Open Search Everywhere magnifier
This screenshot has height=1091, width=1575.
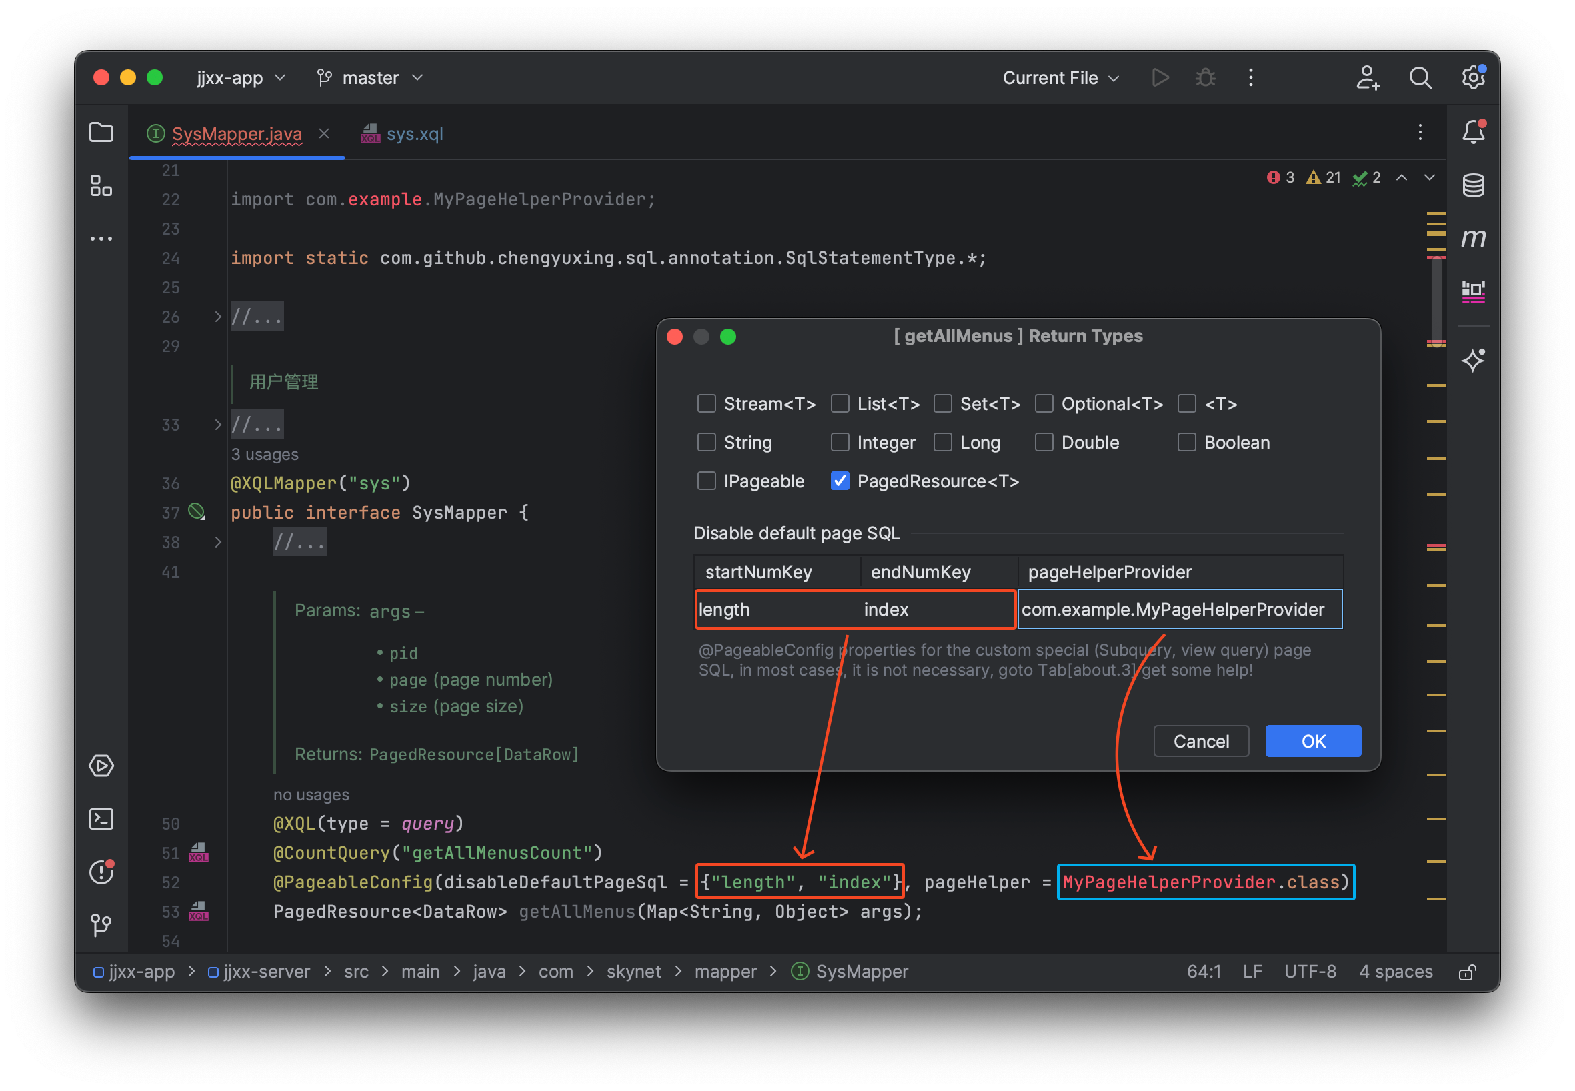click(x=1420, y=77)
